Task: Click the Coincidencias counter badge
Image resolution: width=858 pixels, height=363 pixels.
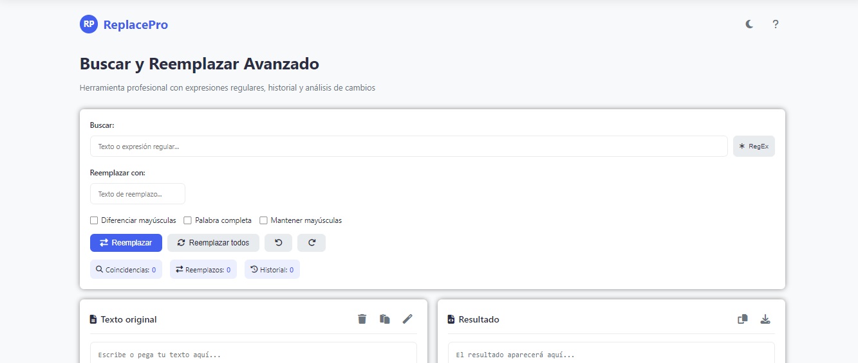Action: click(126, 270)
